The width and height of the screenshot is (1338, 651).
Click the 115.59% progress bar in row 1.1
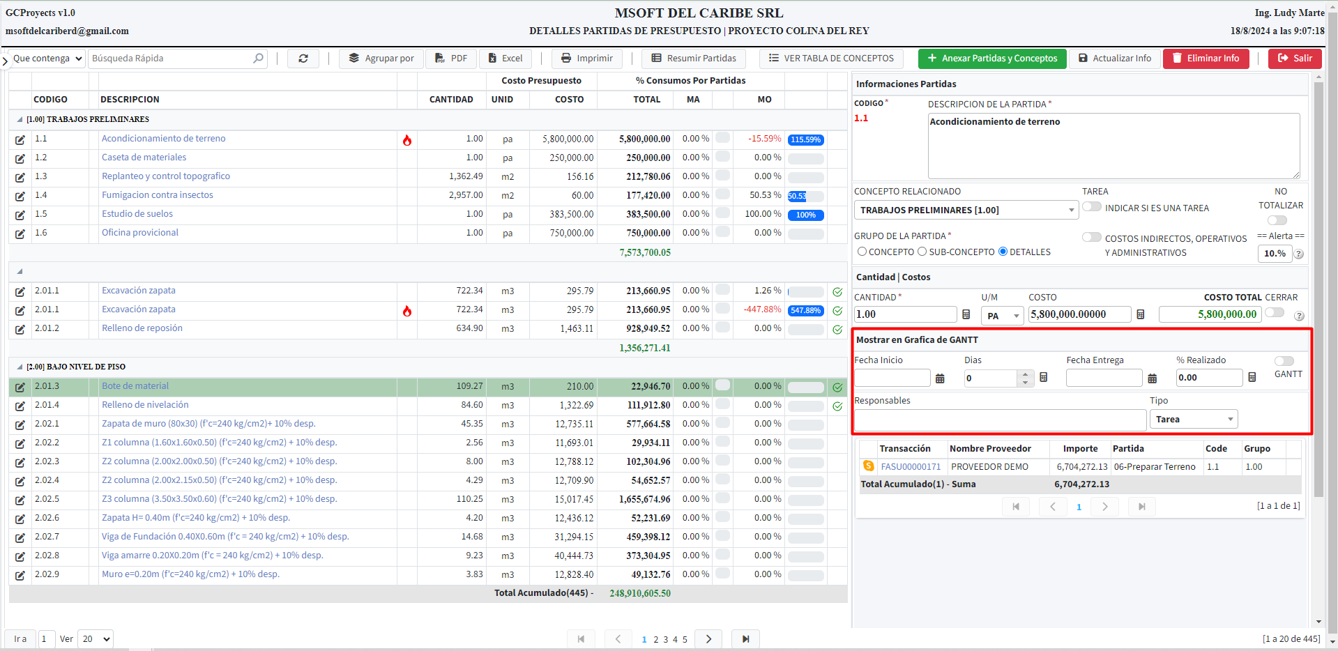point(805,139)
